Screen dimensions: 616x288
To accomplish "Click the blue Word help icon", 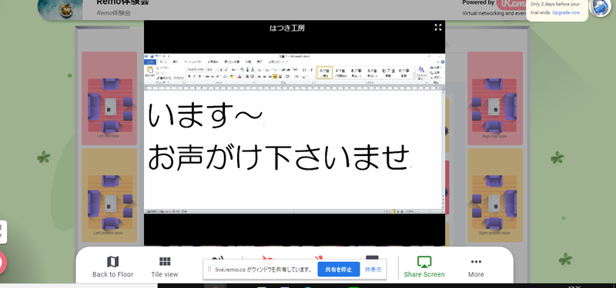I will [443, 62].
